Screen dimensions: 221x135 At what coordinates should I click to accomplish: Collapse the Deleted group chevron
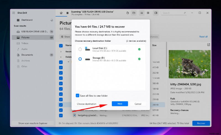point(61,57)
